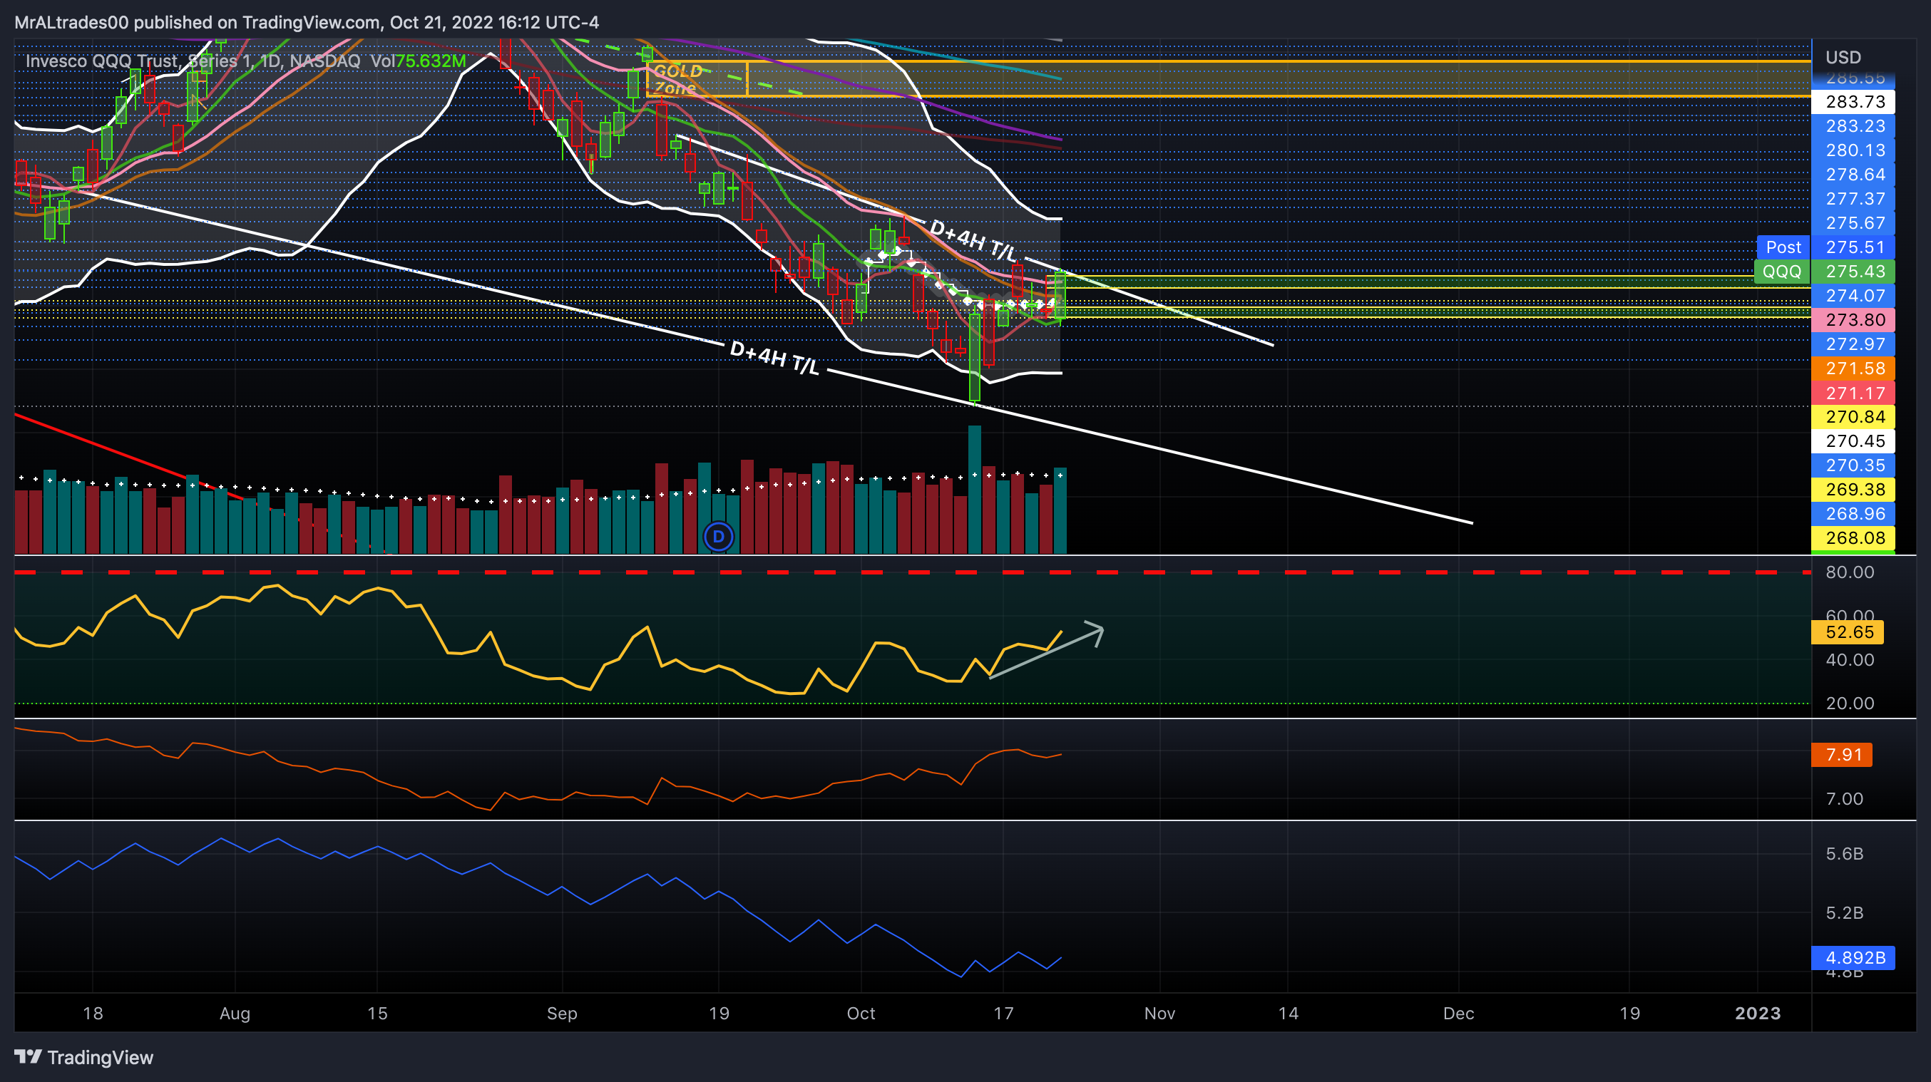Click the '2023' label on time axis
Viewport: 1931px width, 1082px height.
tap(1757, 1014)
